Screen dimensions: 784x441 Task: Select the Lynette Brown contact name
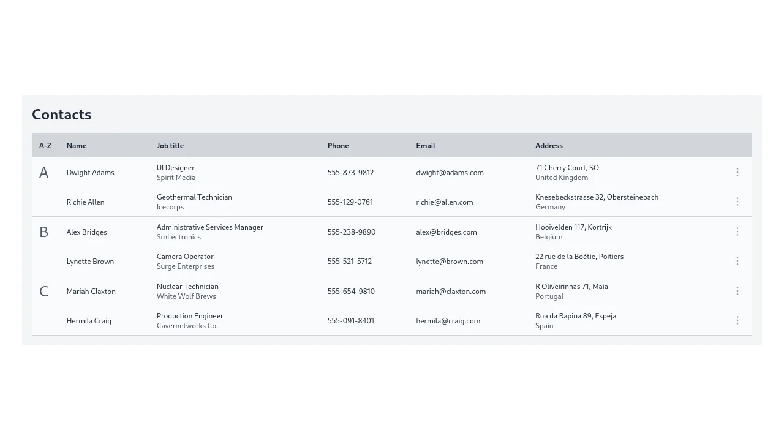[x=90, y=262]
